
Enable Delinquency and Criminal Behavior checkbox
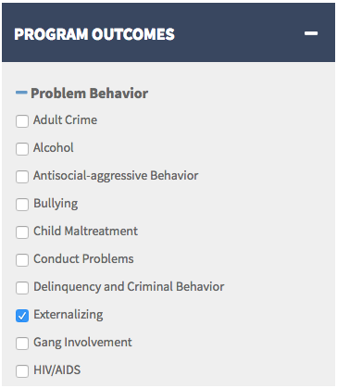(22, 288)
